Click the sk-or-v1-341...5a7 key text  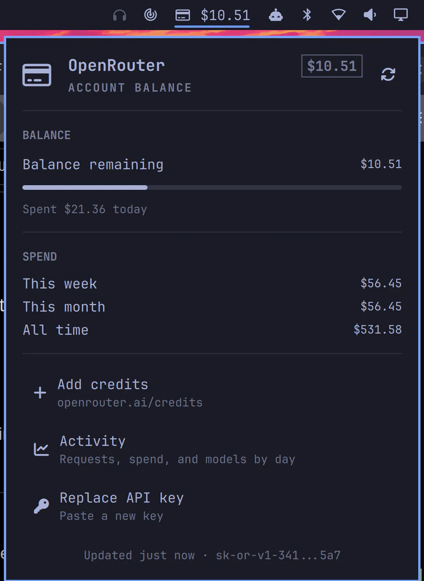[x=278, y=555]
